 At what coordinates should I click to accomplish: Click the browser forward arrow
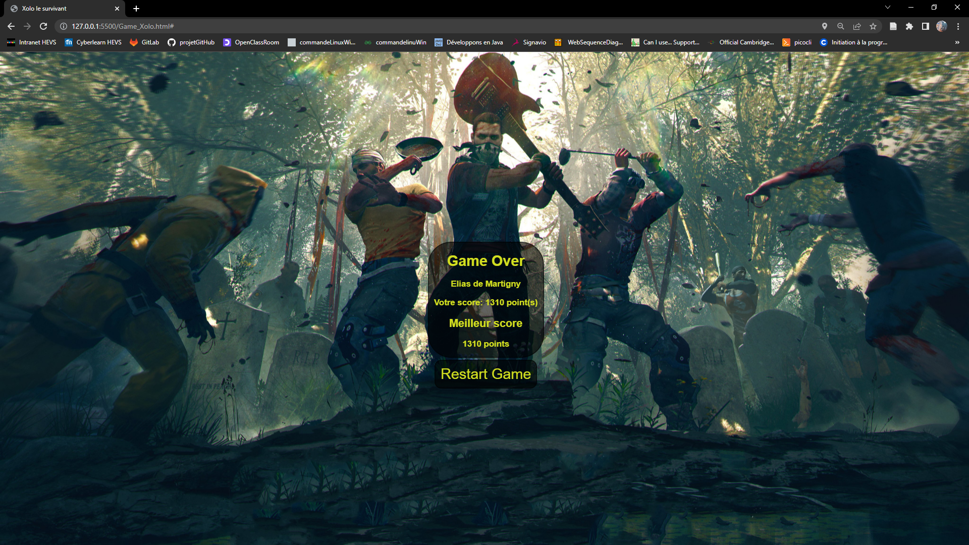[x=27, y=26]
